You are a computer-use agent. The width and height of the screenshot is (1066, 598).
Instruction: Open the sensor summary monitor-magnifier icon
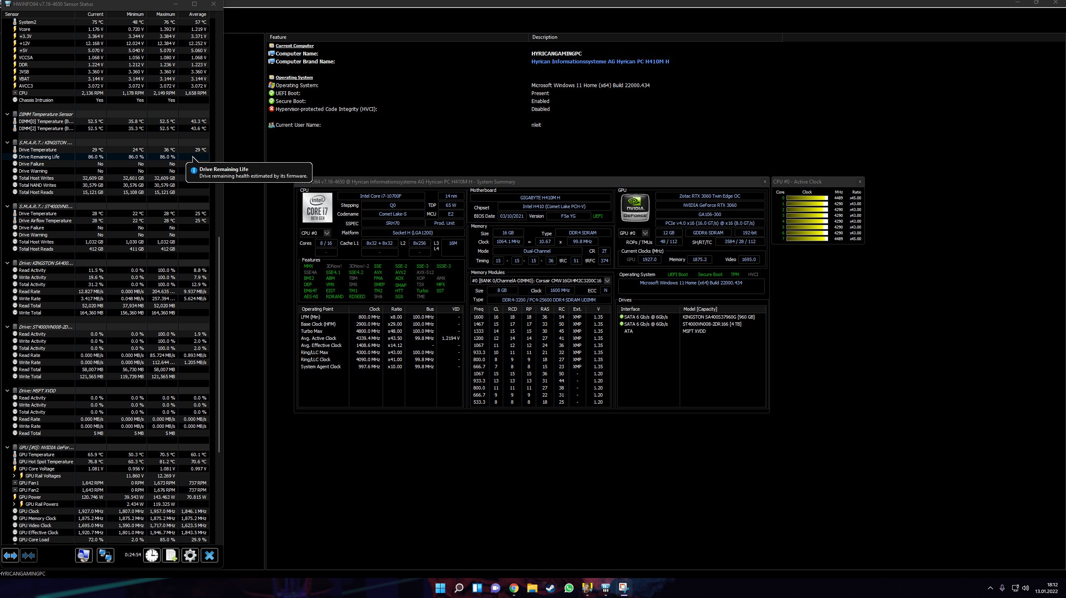pos(83,555)
